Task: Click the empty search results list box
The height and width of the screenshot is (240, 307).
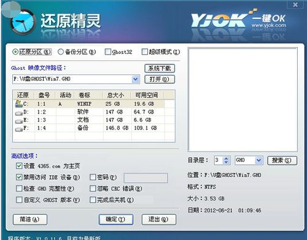Action: tap(243, 99)
